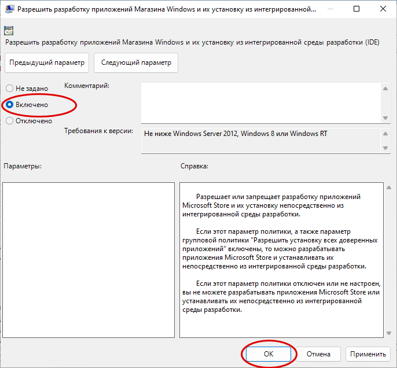Close the policy dialog window

click(x=383, y=9)
